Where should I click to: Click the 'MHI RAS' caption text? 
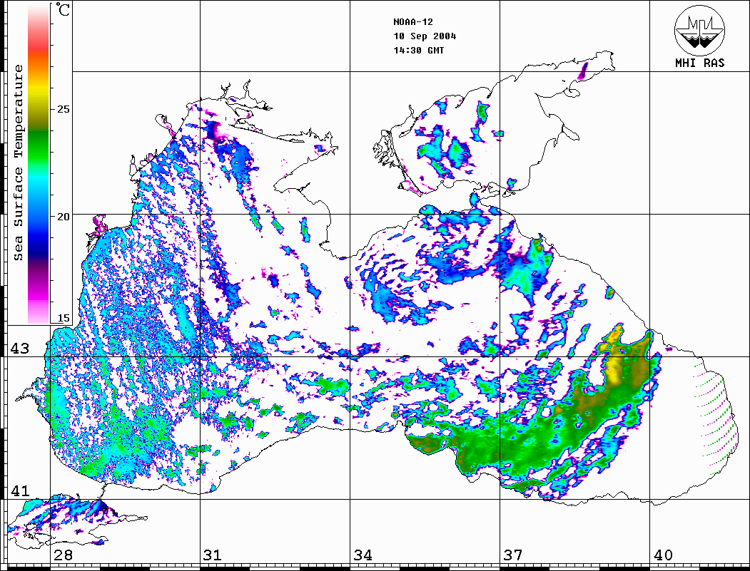pyautogui.click(x=699, y=63)
